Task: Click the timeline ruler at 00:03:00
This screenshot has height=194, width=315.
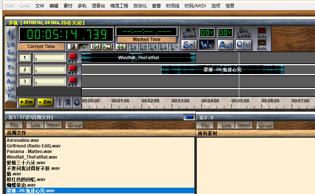Action: (181, 101)
